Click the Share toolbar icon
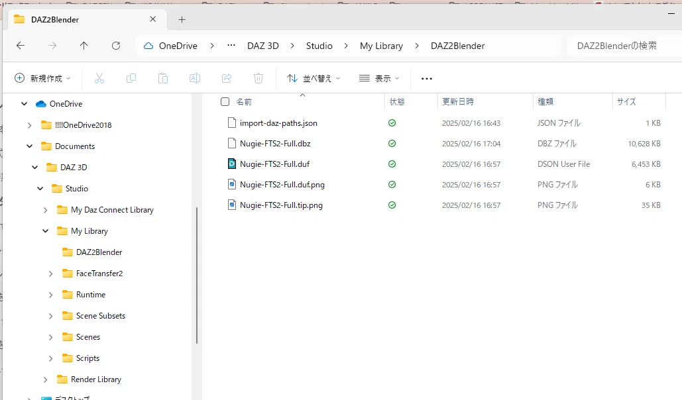This screenshot has height=400, width=682. tap(227, 78)
